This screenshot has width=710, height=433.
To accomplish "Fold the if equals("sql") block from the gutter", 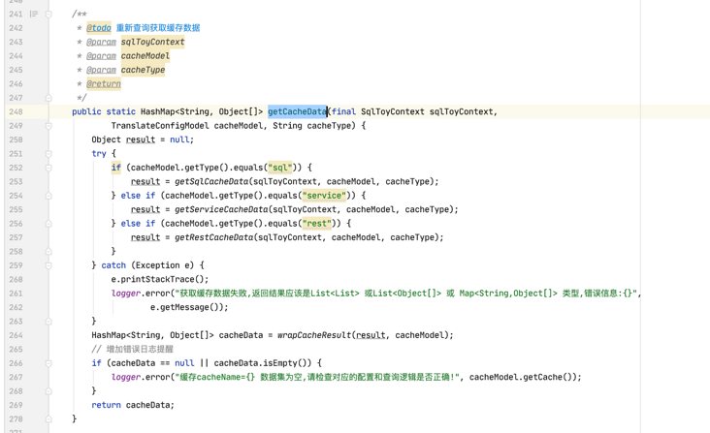I will point(48,168).
